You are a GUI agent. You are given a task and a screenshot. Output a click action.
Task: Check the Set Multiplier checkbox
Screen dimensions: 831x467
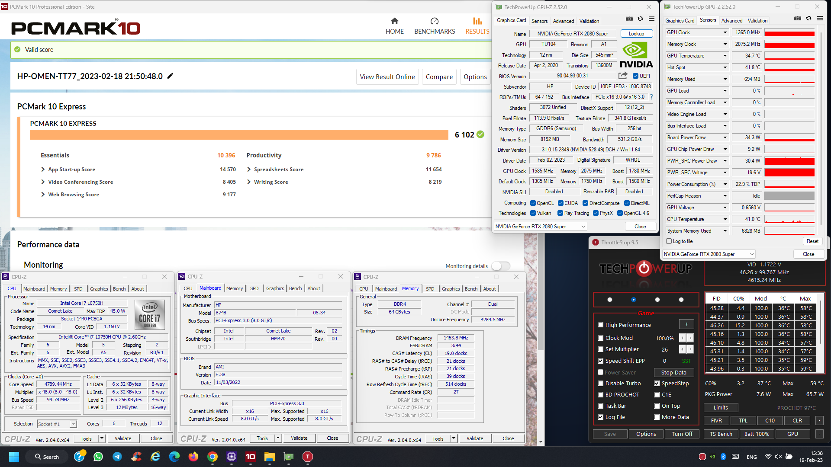pyautogui.click(x=600, y=349)
